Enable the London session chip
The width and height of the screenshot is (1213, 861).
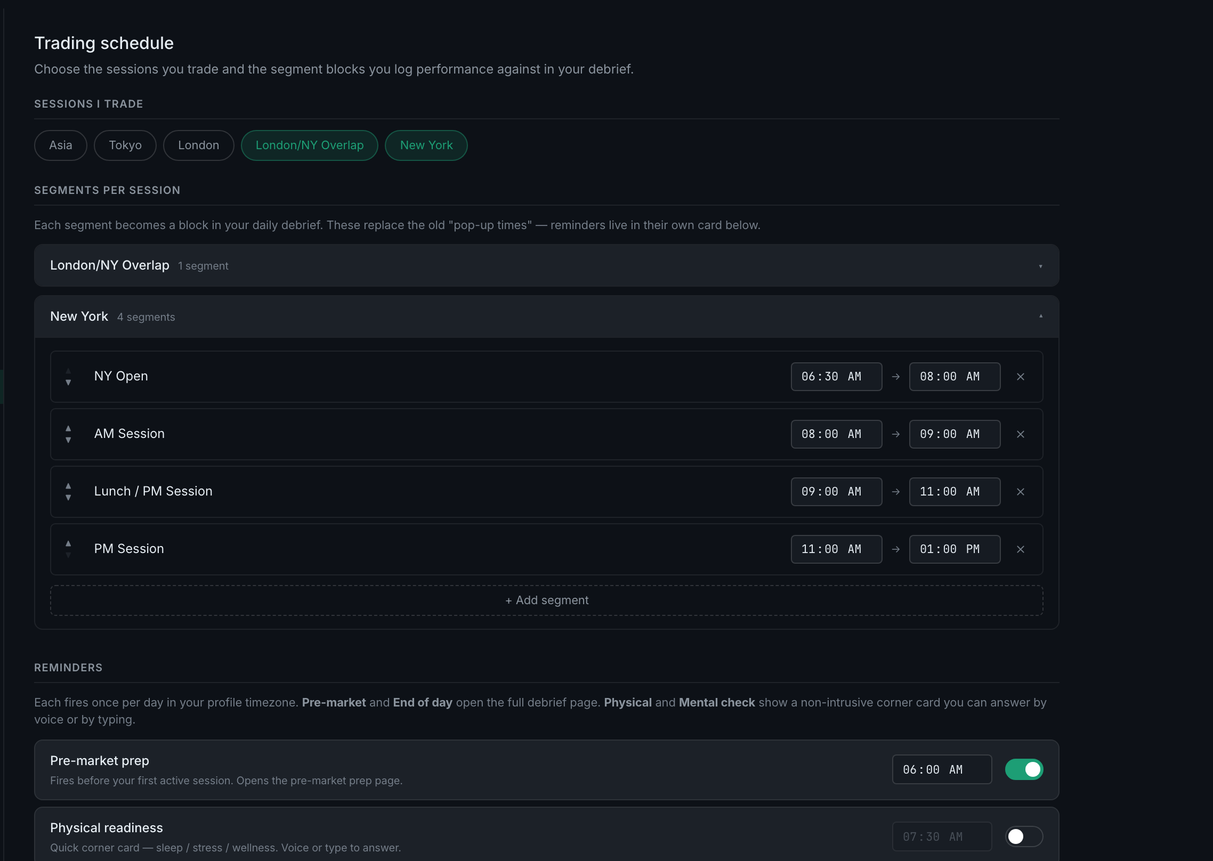point(199,145)
